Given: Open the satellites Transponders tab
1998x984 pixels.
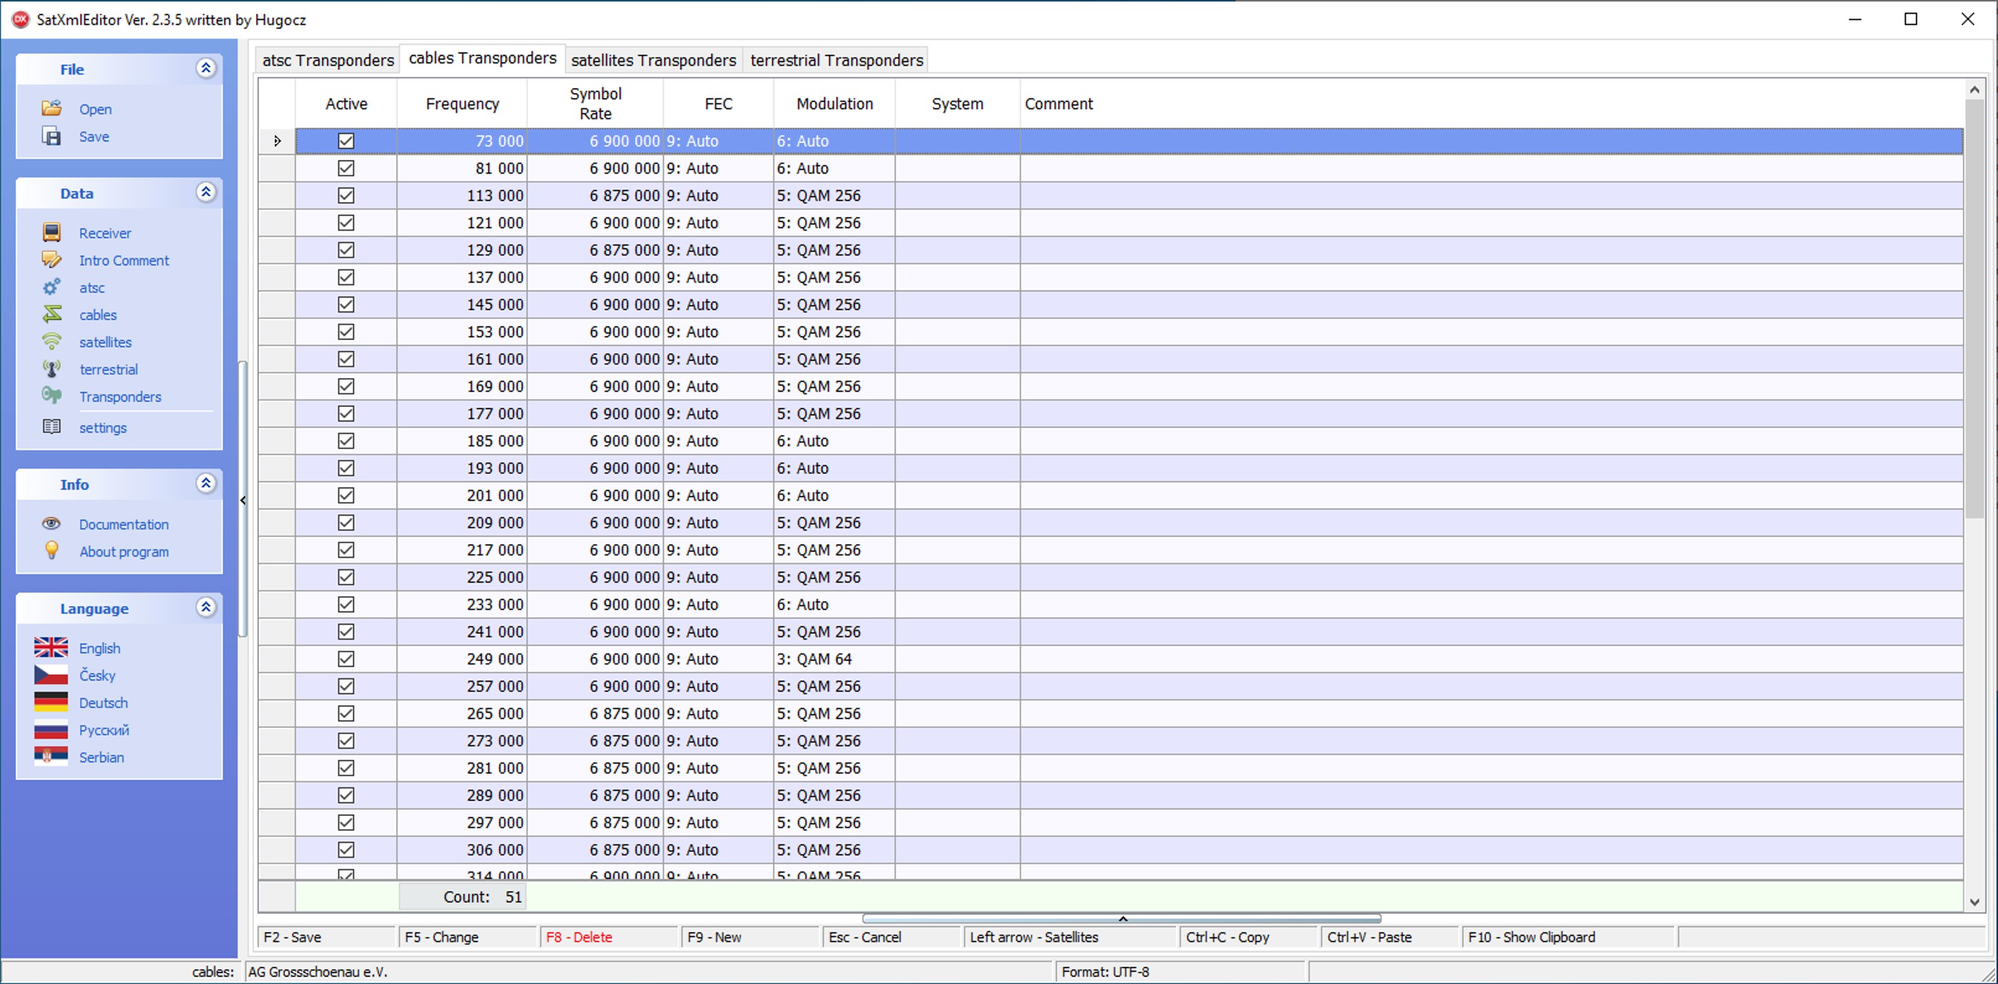Looking at the screenshot, I should (653, 61).
